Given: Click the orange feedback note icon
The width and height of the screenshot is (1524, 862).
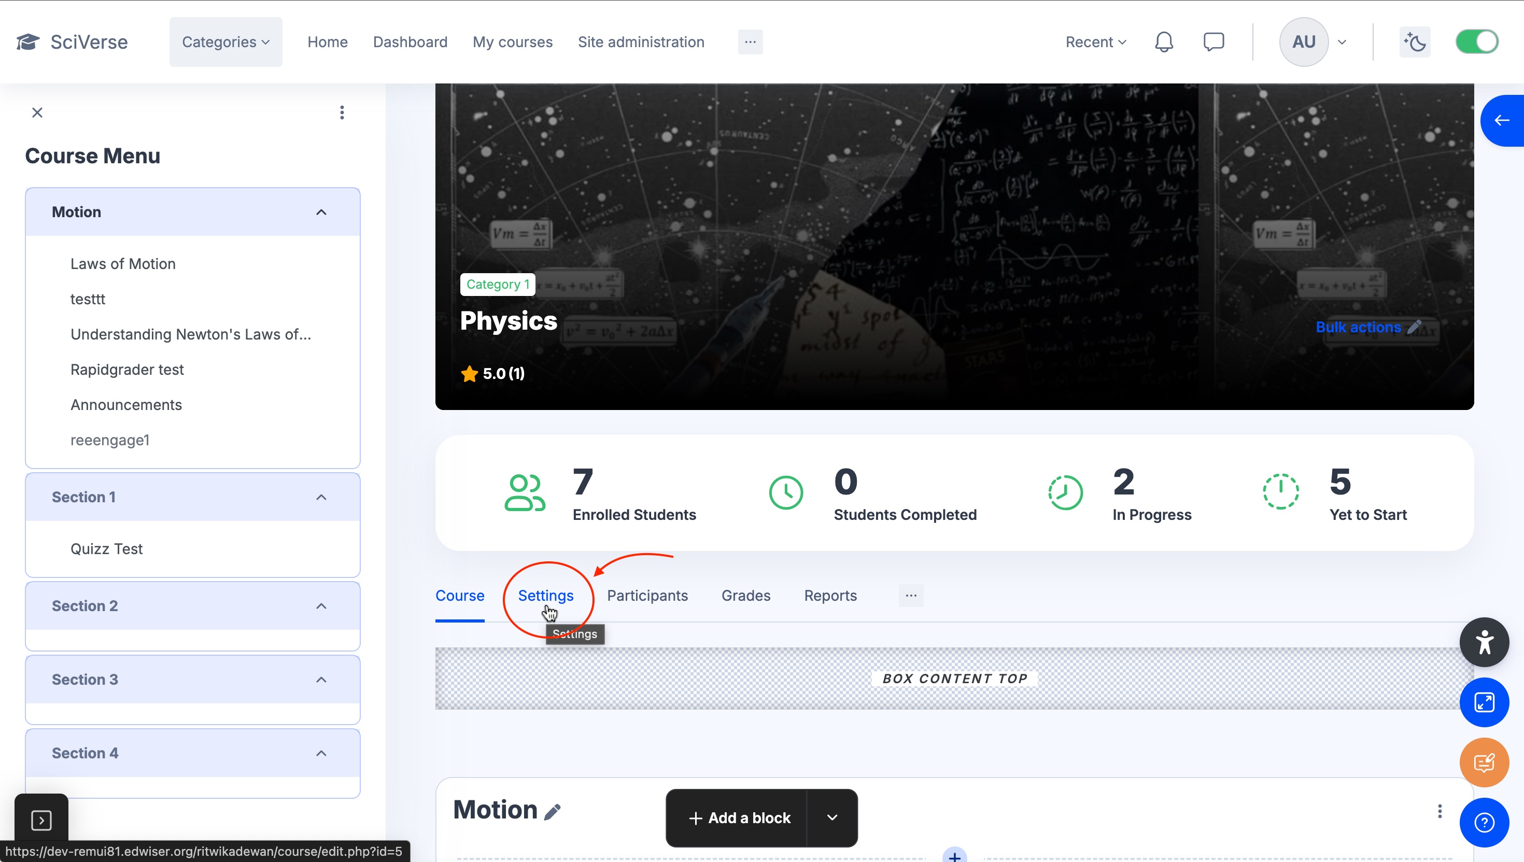Looking at the screenshot, I should coord(1484,762).
